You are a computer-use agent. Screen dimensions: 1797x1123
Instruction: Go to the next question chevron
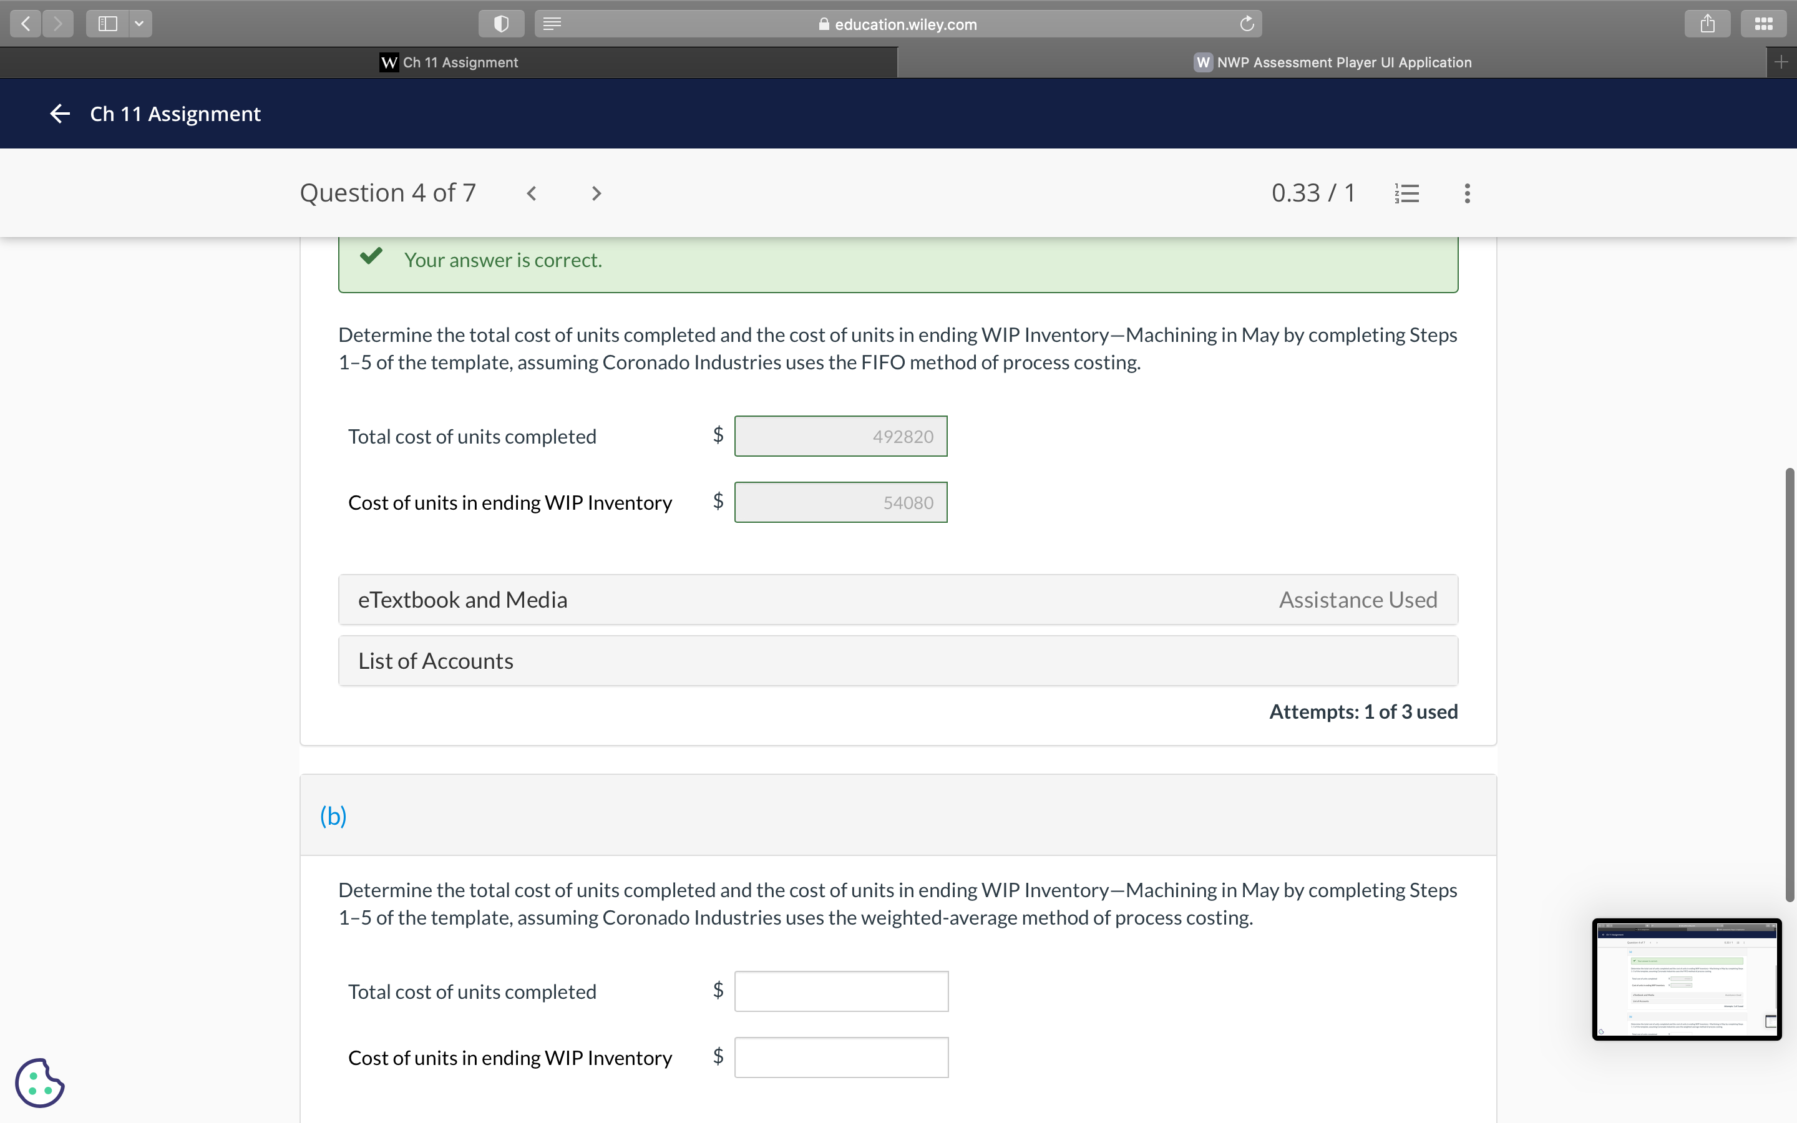[x=597, y=194]
